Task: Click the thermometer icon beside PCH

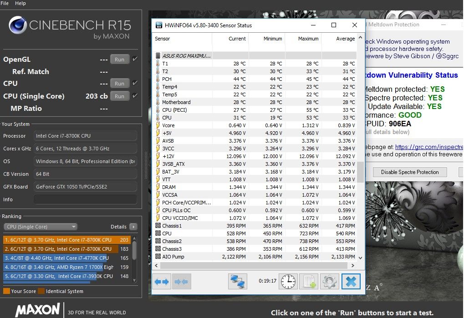Action: point(158,79)
